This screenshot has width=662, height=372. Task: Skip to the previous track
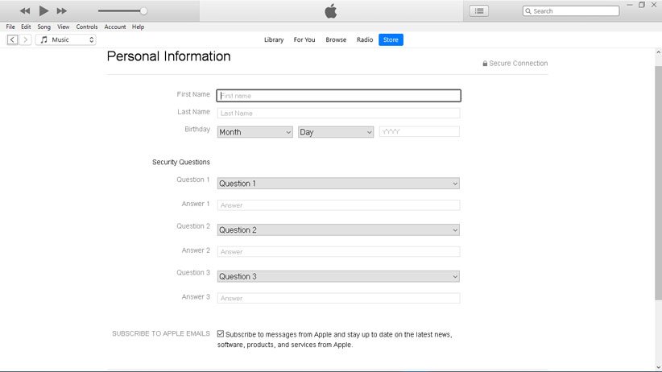25,10
